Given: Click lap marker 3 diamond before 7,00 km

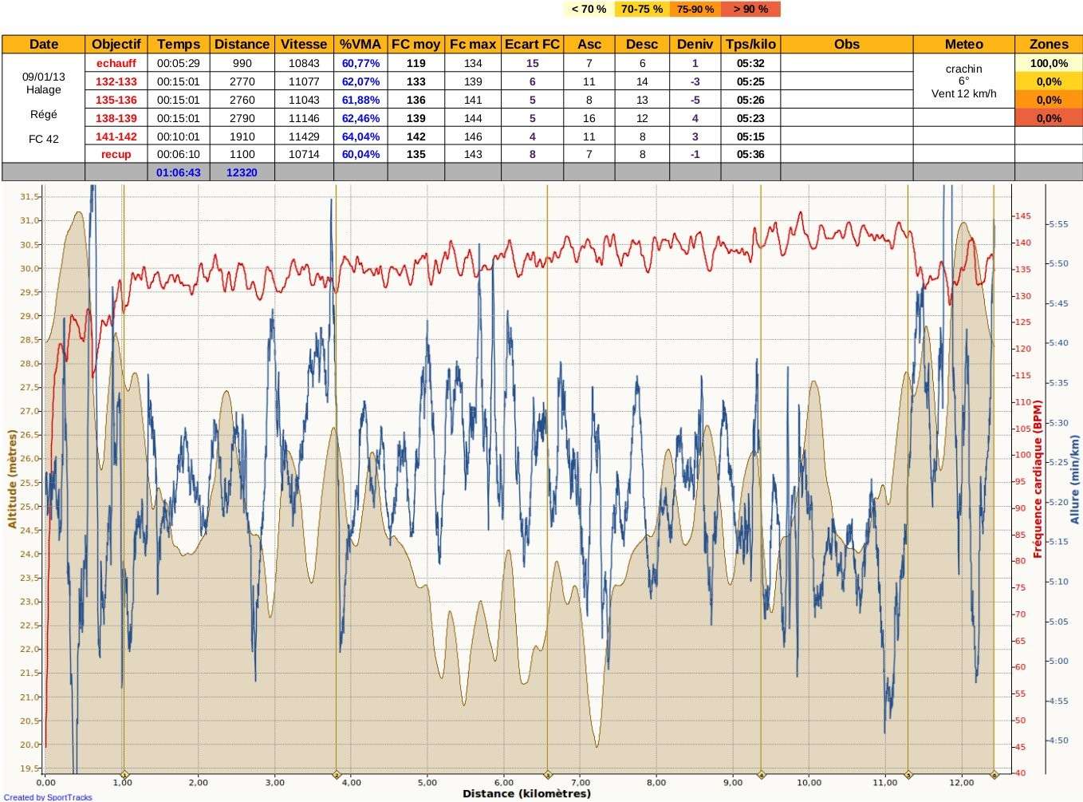Looking at the screenshot, I should [x=548, y=774].
